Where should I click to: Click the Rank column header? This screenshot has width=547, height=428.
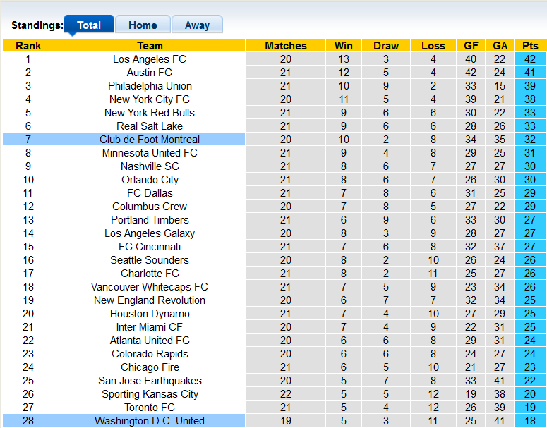(x=28, y=46)
